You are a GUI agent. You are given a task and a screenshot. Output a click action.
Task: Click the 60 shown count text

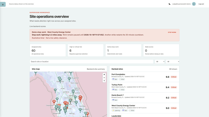point(173,69)
